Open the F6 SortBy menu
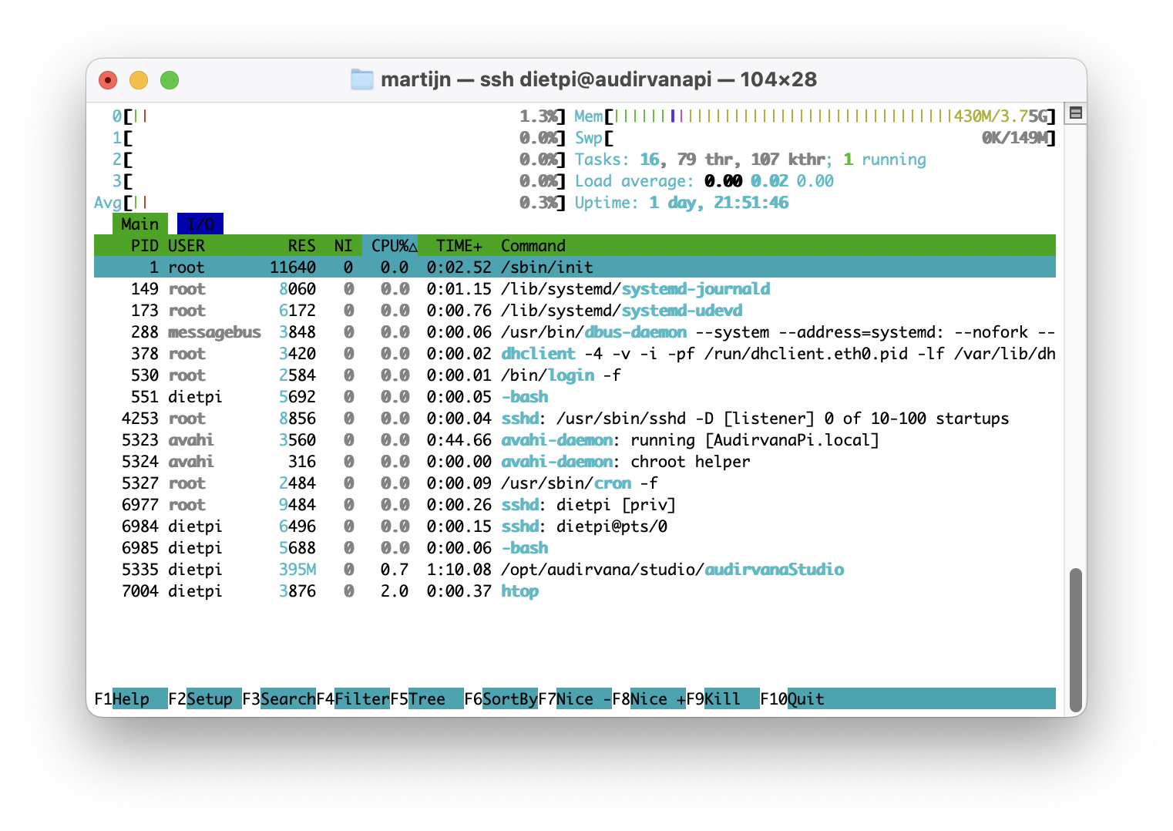Image resolution: width=1173 pixels, height=831 pixels. (501, 698)
